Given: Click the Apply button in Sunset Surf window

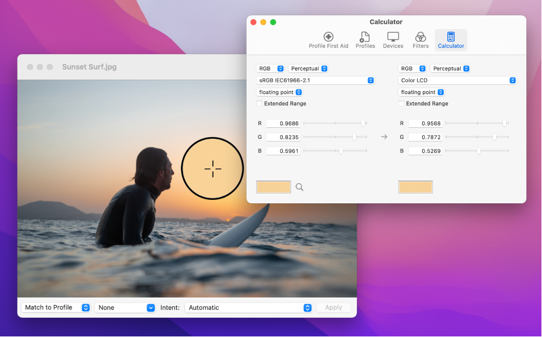Looking at the screenshot, I should 334,307.
